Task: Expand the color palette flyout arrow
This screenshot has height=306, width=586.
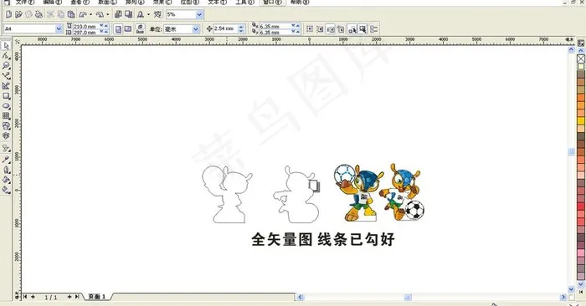Action: click(x=581, y=292)
